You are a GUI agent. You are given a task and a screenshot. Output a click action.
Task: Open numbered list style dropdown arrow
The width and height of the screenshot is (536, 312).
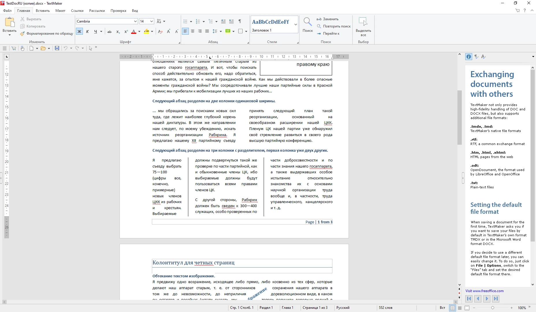click(x=204, y=22)
